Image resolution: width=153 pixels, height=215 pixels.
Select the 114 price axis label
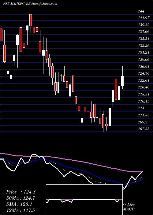tap(141, 108)
